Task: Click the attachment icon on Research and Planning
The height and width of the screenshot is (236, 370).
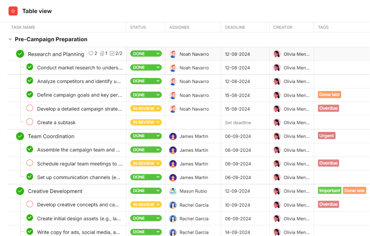Action: point(102,53)
